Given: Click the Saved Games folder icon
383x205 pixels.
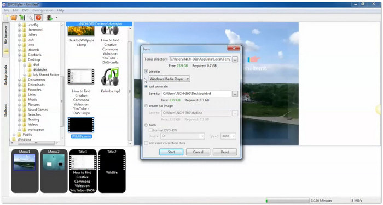Looking at the screenshot, I should click(x=25, y=110).
